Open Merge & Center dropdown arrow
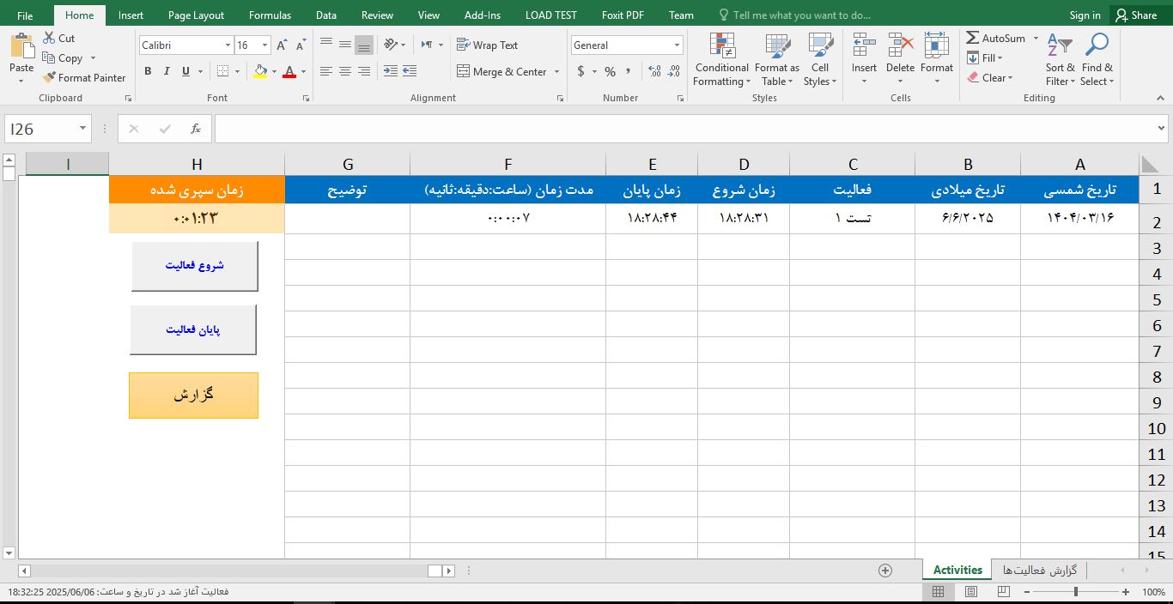 [x=556, y=72]
